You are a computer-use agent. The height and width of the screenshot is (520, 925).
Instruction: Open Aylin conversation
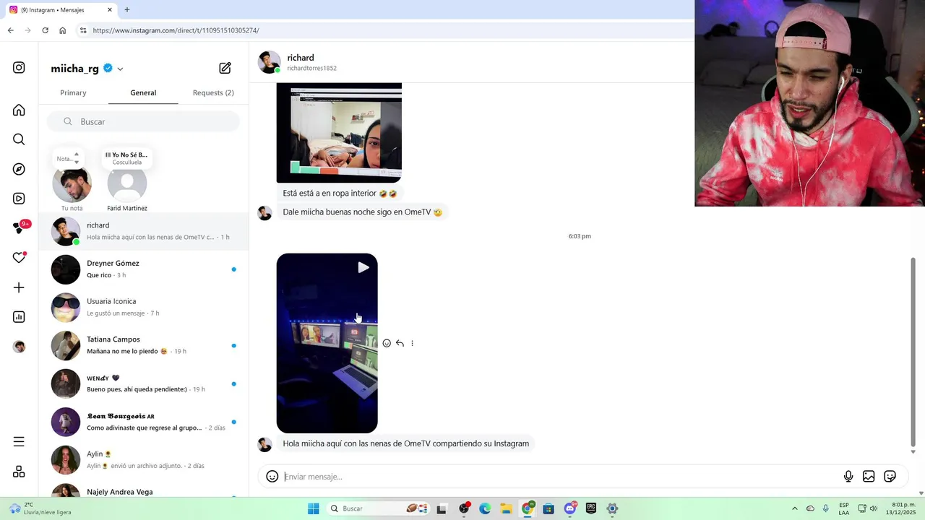143,459
